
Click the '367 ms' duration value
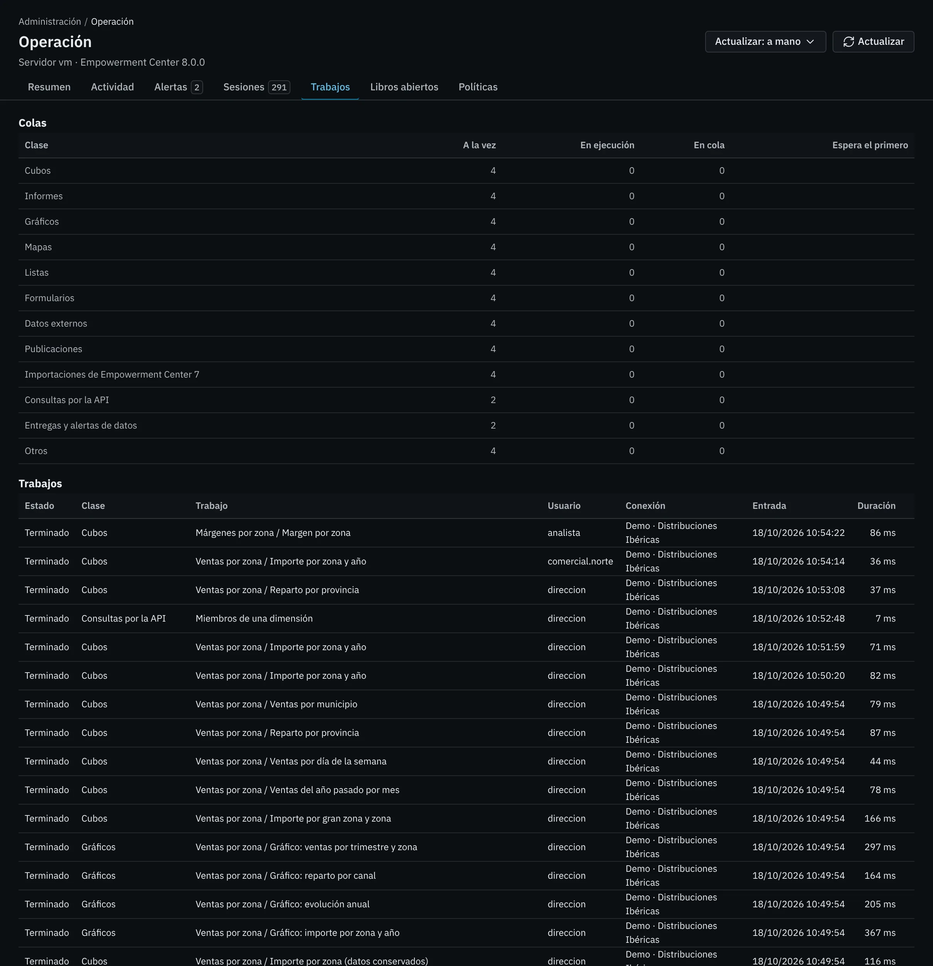point(880,933)
